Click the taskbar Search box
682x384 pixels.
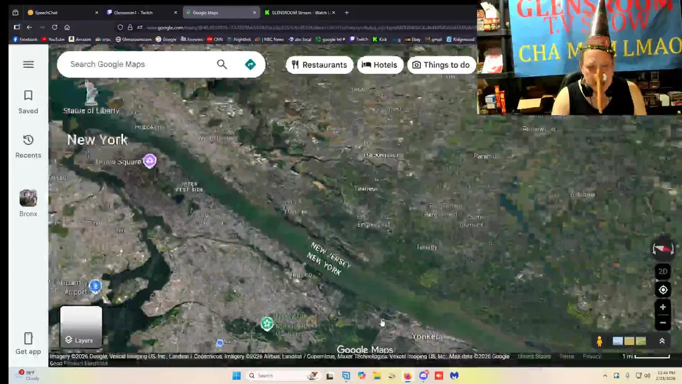(x=282, y=375)
